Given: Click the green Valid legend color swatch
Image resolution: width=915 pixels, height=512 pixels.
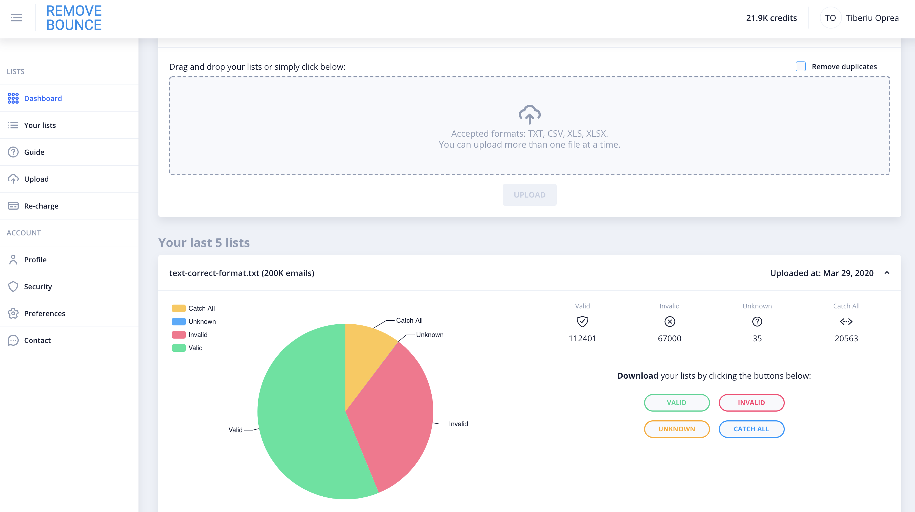Looking at the screenshot, I should [x=179, y=348].
